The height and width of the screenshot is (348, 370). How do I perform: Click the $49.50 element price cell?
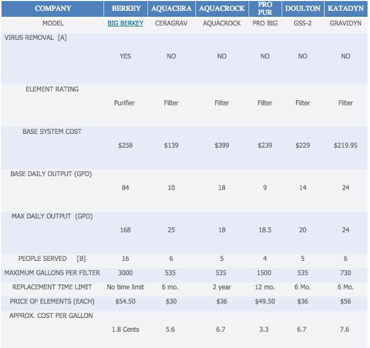265,301
